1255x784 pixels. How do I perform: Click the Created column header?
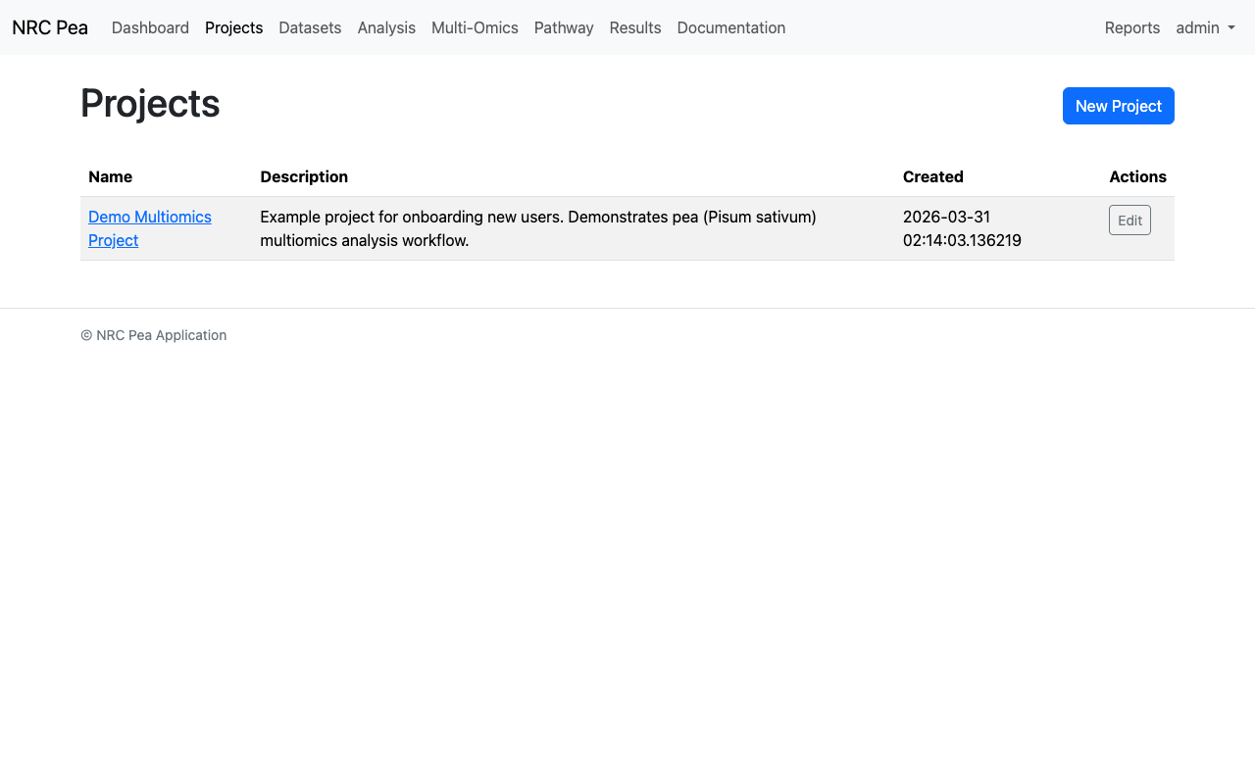[932, 176]
